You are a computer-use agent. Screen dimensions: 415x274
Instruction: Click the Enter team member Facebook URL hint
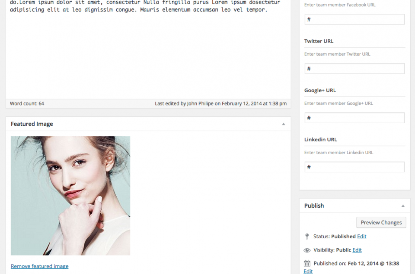[x=340, y=5]
